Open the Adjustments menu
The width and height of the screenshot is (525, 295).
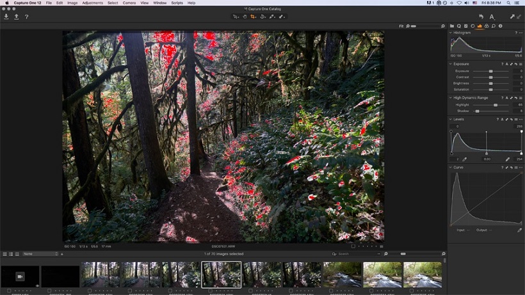92,3
